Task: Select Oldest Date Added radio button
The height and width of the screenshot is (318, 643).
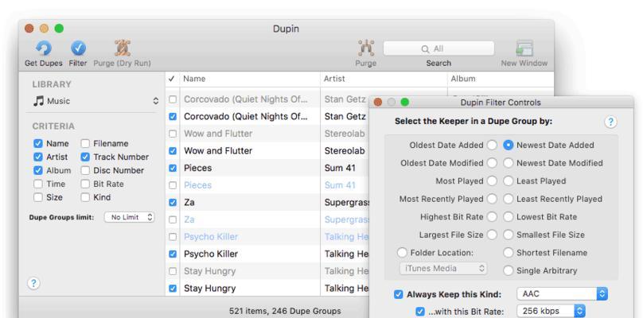Action: 492,145
